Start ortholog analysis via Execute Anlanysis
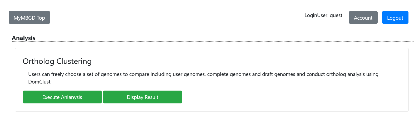The width and height of the screenshot is (414, 122). [62, 97]
